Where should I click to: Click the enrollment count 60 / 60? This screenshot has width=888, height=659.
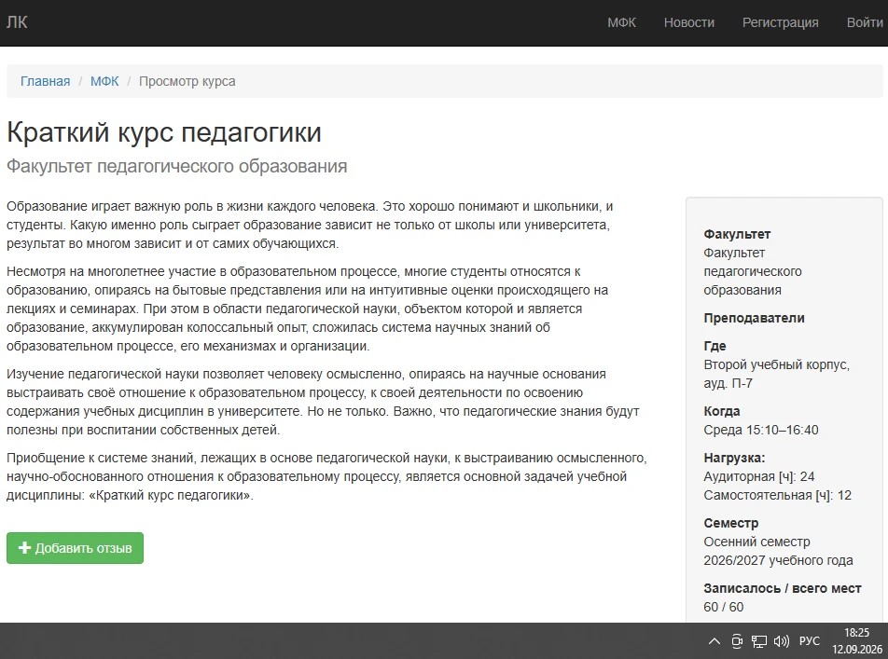[x=724, y=607]
